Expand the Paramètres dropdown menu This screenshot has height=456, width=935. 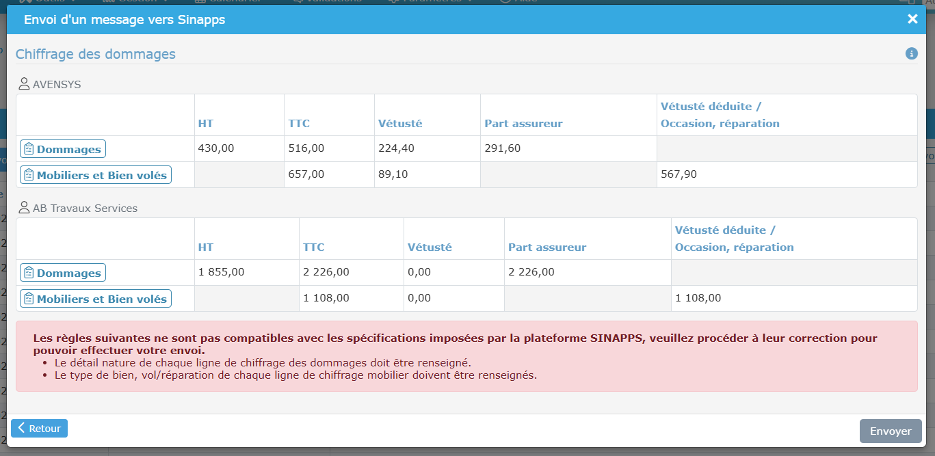click(x=431, y=2)
